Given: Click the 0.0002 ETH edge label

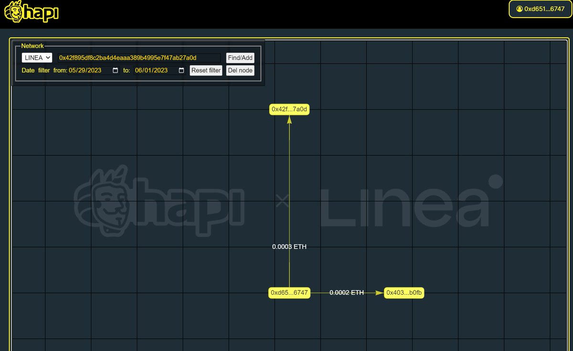Looking at the screenshot, I should [347, 292].
